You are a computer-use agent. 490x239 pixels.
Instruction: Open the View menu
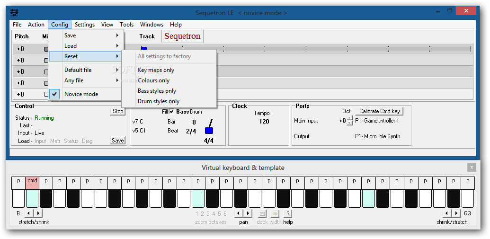point(107,24)
